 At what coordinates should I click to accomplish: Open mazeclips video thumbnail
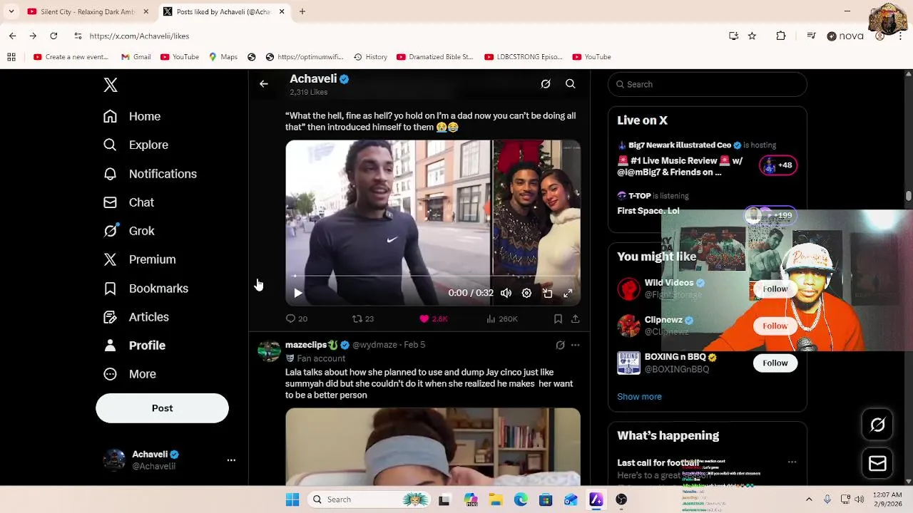click(x=433, y=447)
